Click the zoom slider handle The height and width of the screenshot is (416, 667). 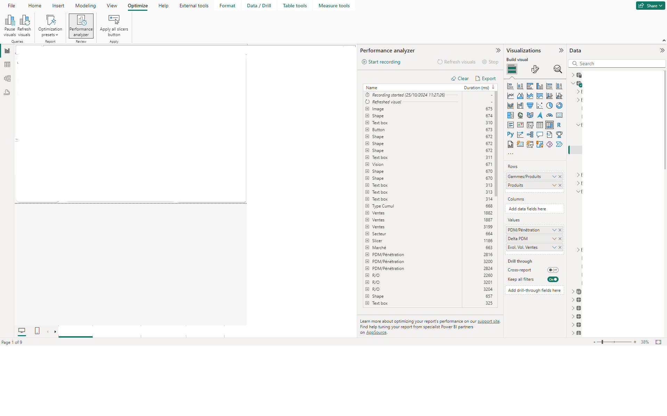pyautogui.click(x=602, y=342)
